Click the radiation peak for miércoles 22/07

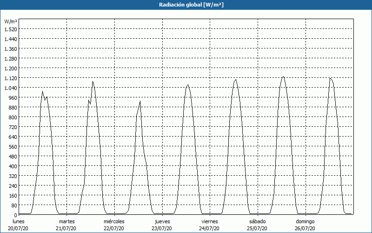click(x=140, y=101)
